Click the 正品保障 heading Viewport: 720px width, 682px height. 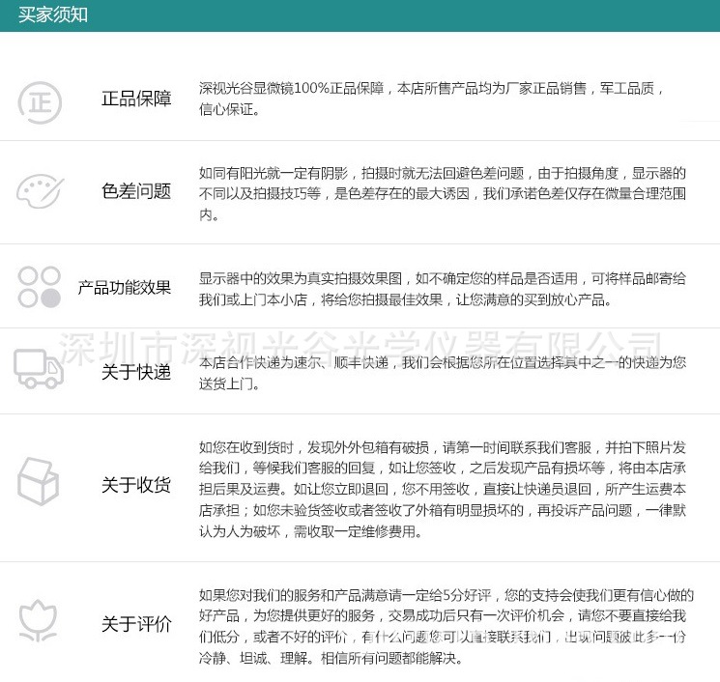click(x=136, y=99)
